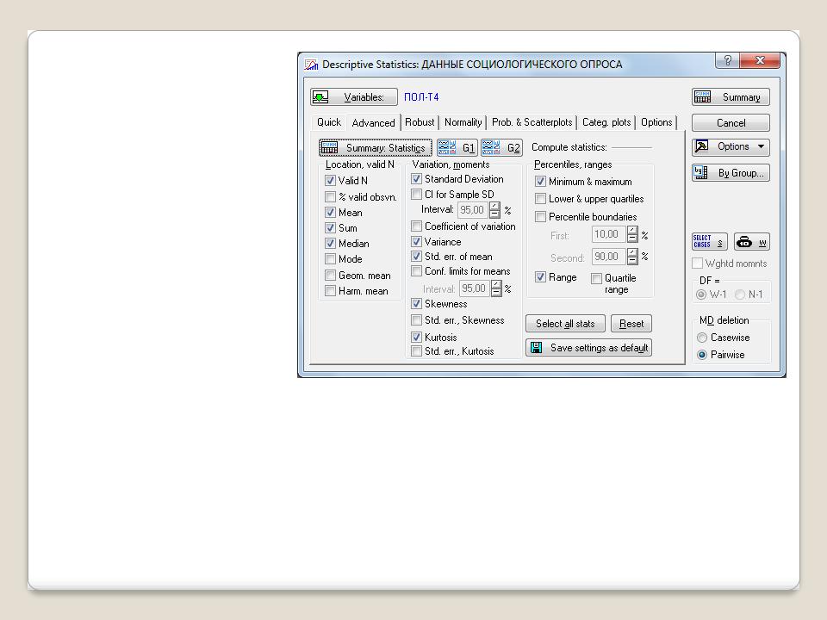Toggle the Valid N checkbox
The image size is (827, 620).
click(330, 180)
